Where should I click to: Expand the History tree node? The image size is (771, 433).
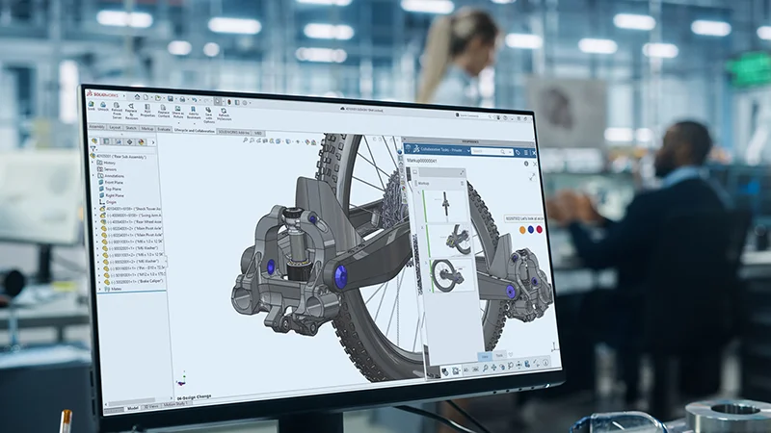coord(94,161)
